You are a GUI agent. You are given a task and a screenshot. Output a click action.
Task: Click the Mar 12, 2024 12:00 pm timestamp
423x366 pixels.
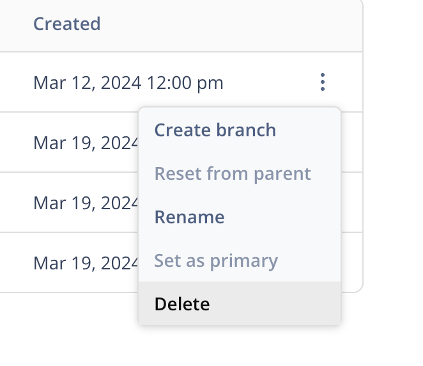pyautogui.click(x=128, y=83)
